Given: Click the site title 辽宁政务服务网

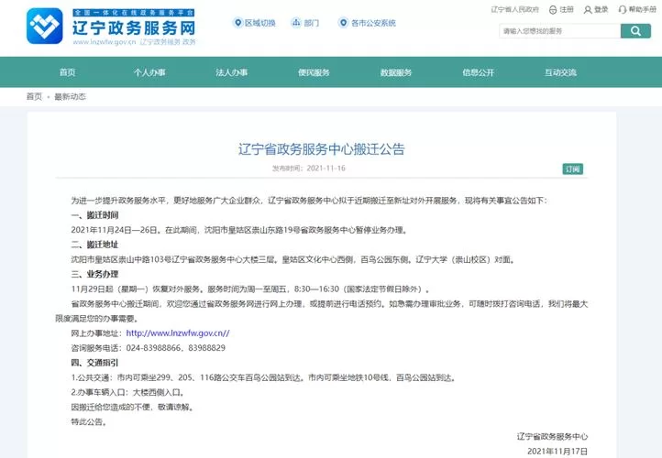Looking at the screenshot, I should click(134, 28).
